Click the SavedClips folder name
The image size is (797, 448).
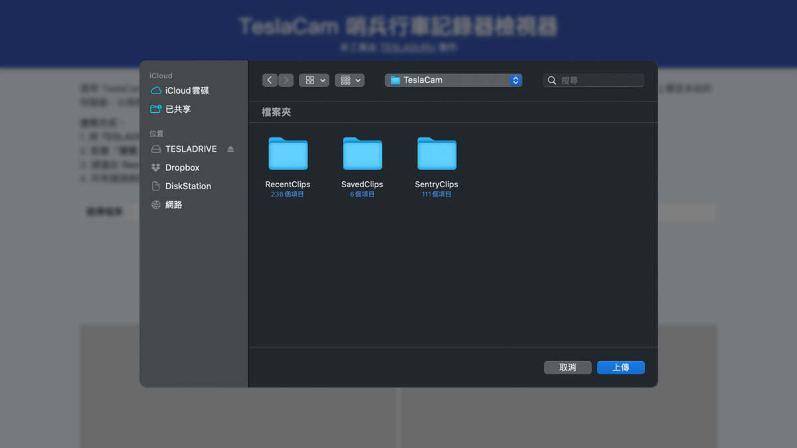(x=362, y=185)
